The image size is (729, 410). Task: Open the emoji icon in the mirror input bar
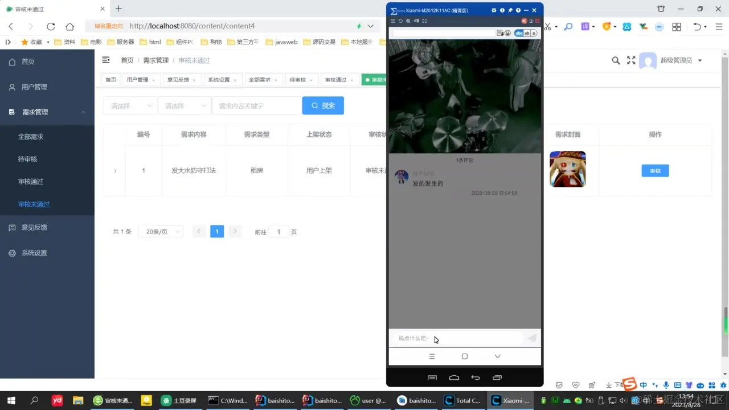coord(507,33)
